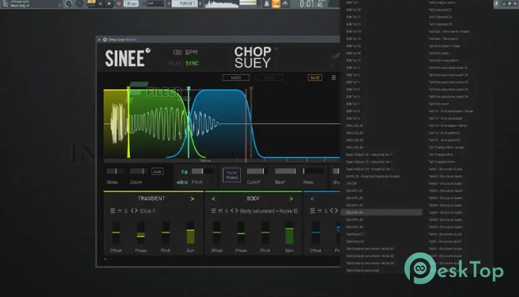Screen dimensions: 519x297
Task: Adjust the Cutoff slider
Action: 257,171
